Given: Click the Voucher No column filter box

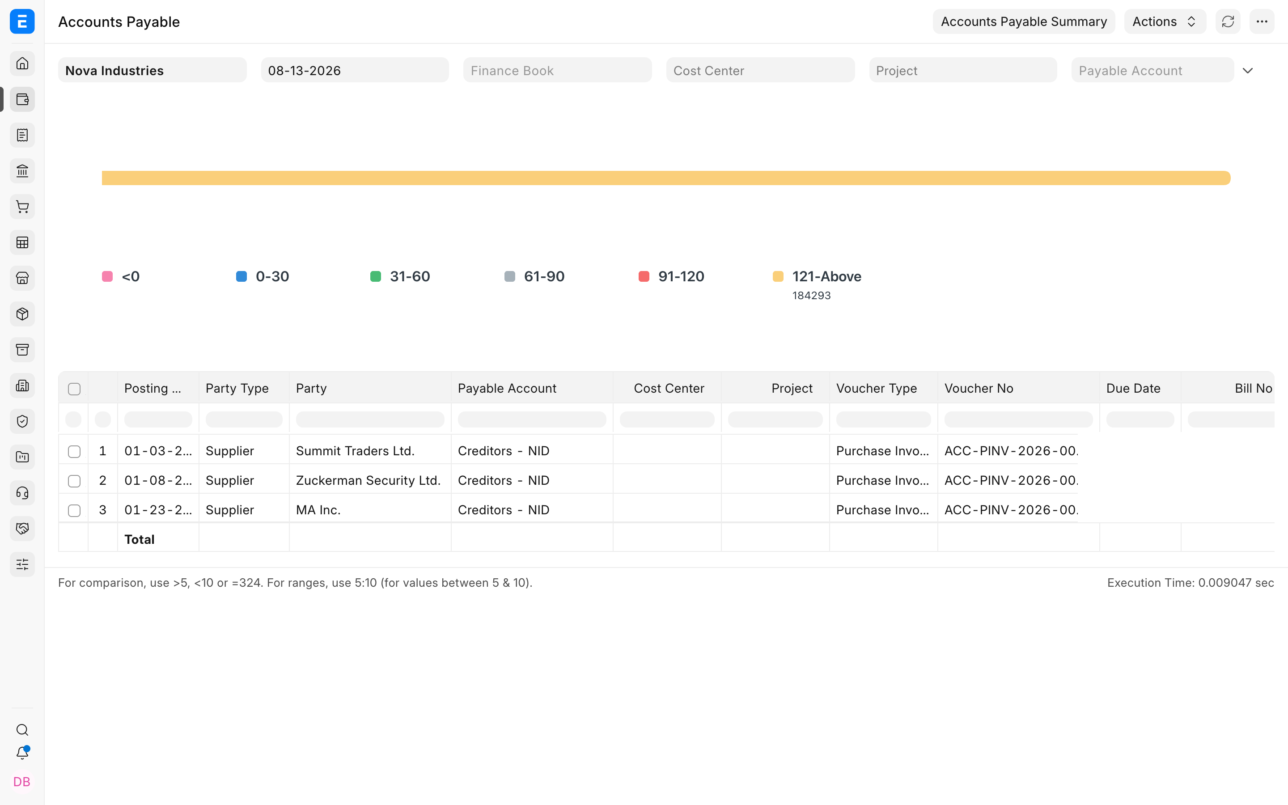Looking at the screenshot, I should [x=1018, y=419].
